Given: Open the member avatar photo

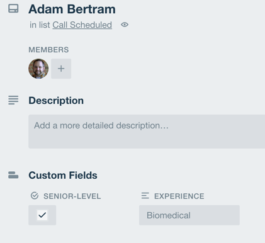Looking at the screenshot, I should pyautogui.click(x=38, y=69).
